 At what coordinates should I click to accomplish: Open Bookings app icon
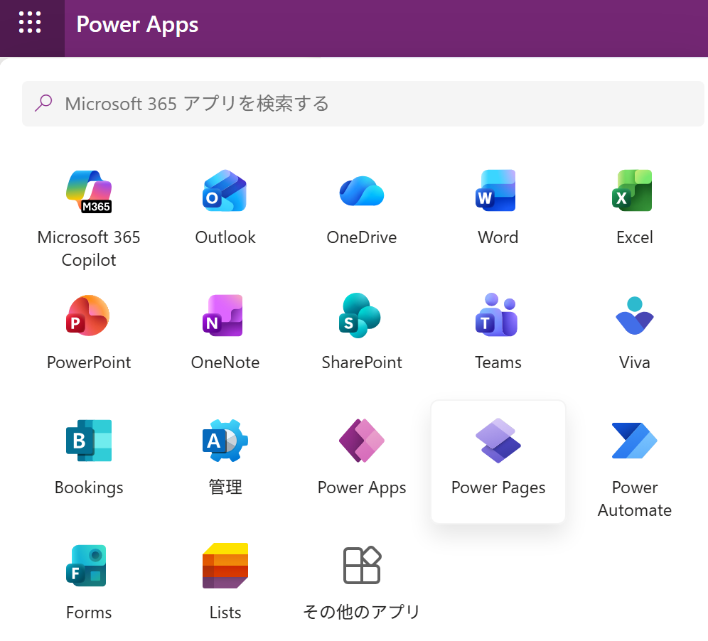click(x=89, y=442)
